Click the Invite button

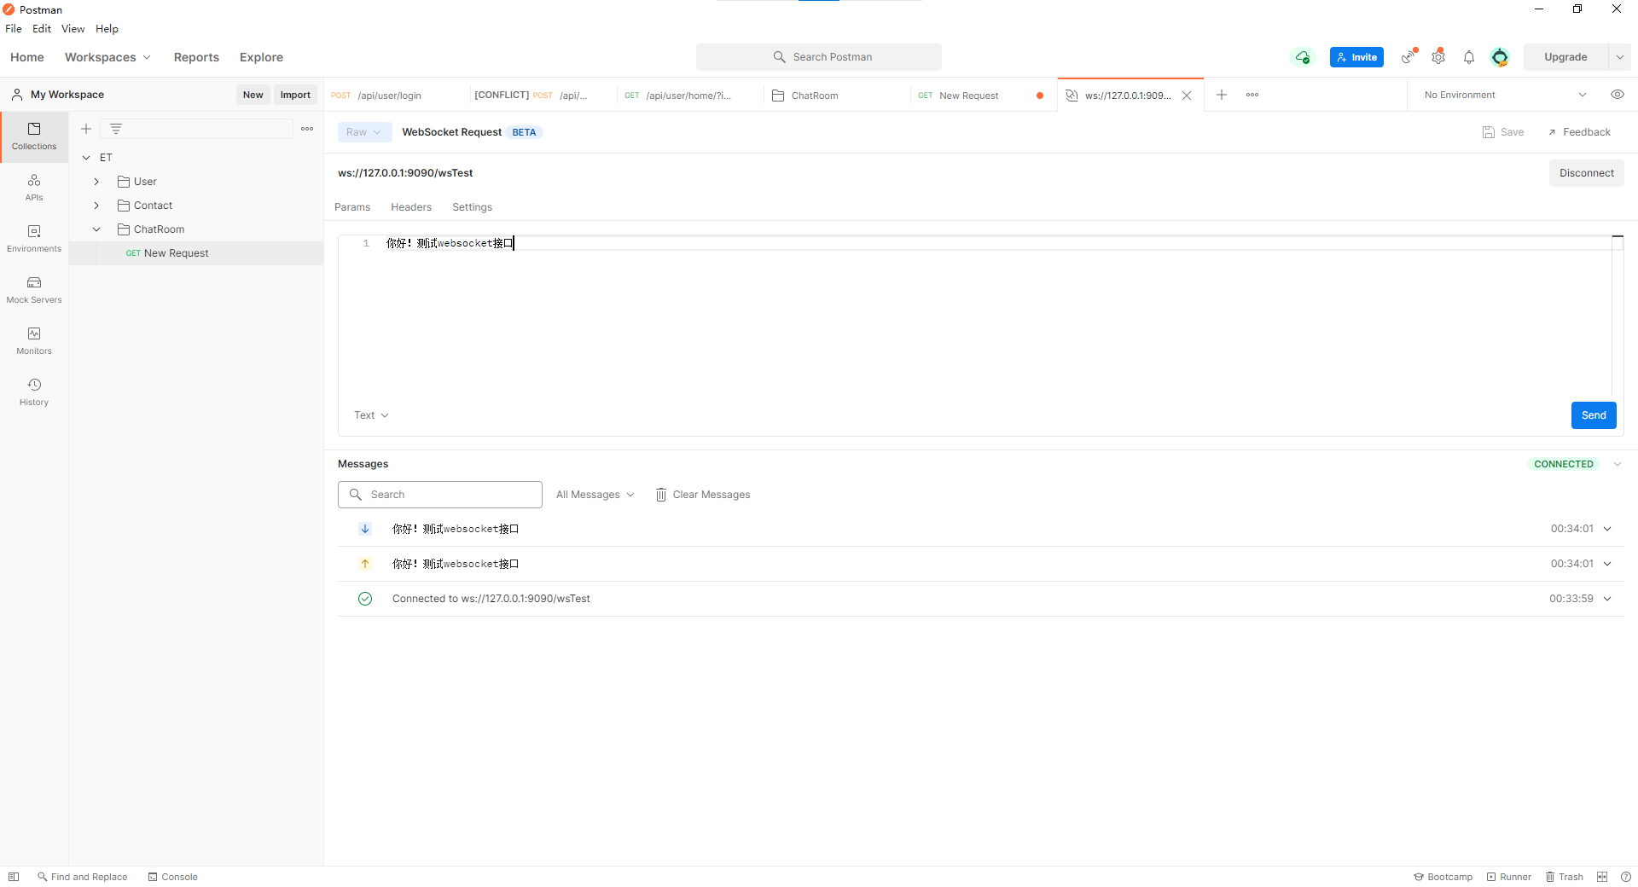coord(1356,57)
